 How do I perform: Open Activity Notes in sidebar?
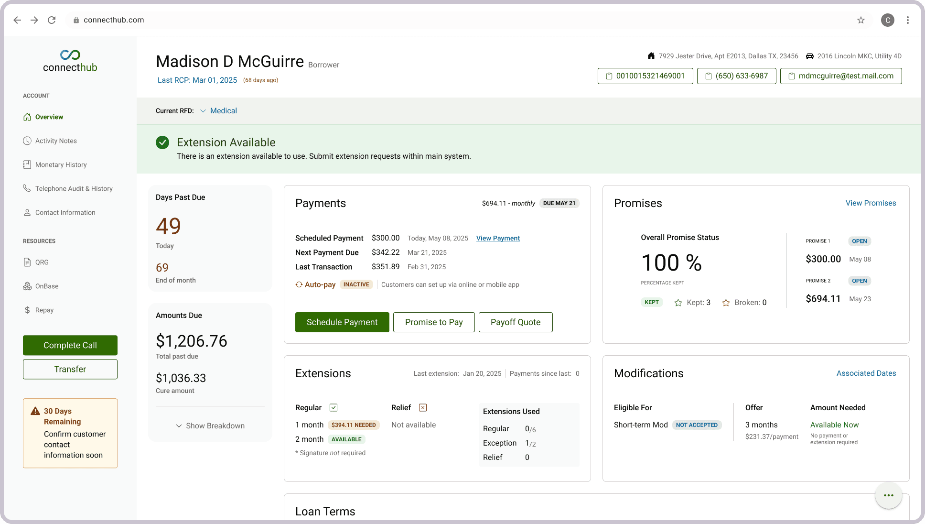coord(56,141)
